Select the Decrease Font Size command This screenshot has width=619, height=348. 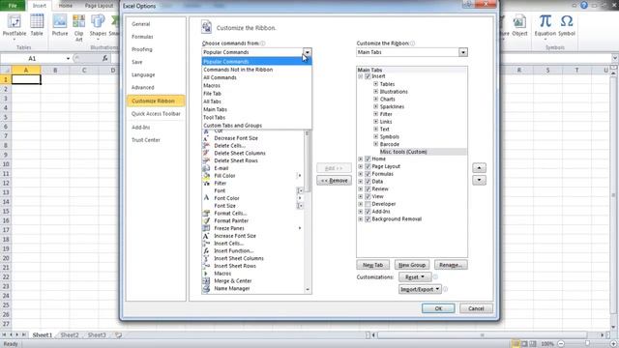coord(236,138)
